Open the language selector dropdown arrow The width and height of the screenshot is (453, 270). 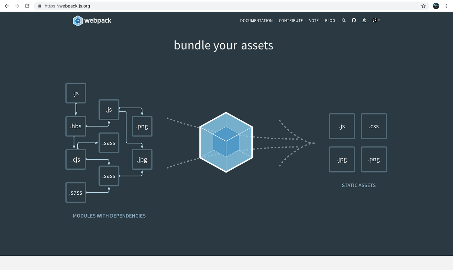pos(379,20)
